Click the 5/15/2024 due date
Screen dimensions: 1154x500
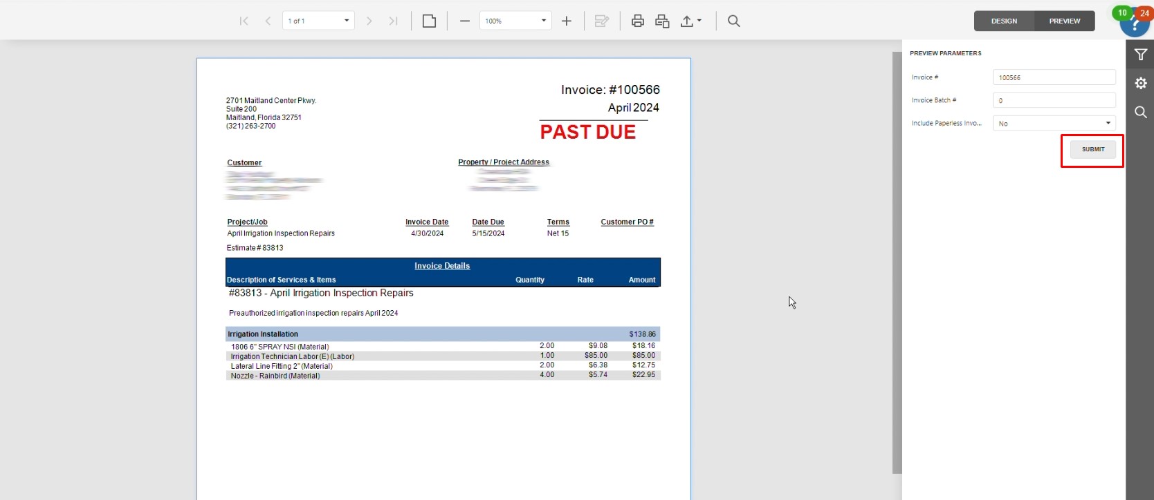[488, 233]
